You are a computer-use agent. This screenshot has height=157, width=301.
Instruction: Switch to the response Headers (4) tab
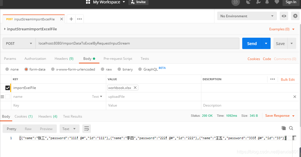tap(48, 116)
